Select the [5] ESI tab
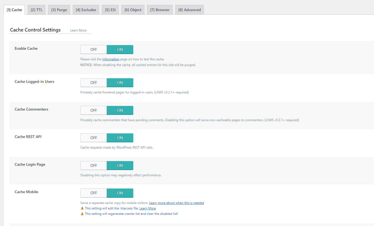This screenshot has width=374, height=226. point(110,10)
